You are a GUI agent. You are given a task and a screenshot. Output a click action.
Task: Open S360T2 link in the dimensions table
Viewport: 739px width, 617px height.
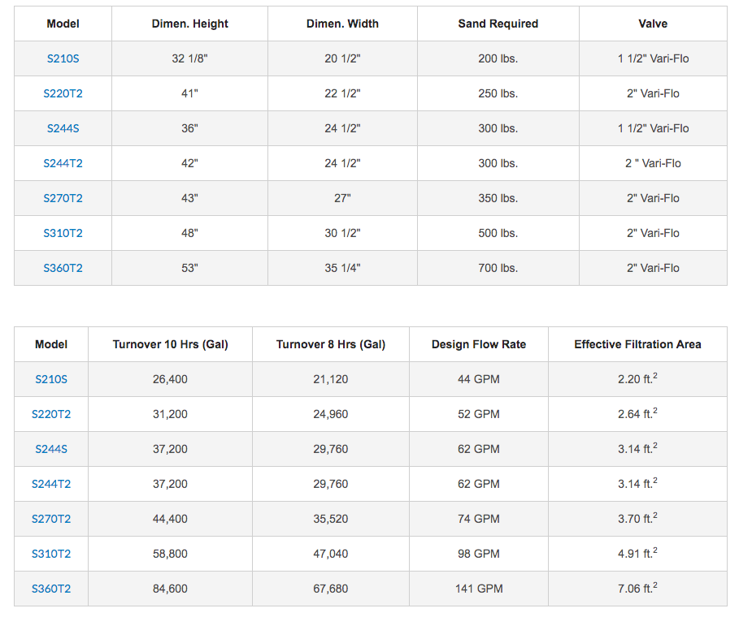[x=63, y=268]
